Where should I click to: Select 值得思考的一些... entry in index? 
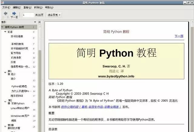coord(20,67)
